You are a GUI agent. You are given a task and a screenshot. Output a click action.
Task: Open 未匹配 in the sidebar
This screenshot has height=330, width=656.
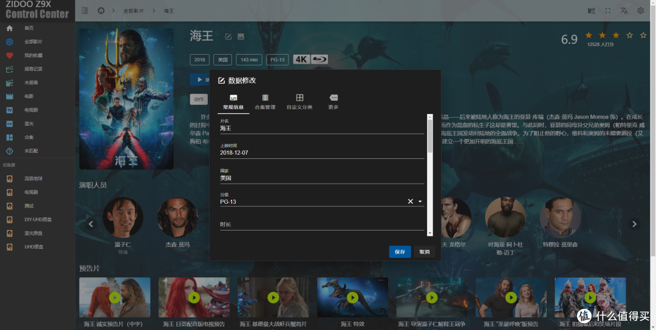point(38,151)
